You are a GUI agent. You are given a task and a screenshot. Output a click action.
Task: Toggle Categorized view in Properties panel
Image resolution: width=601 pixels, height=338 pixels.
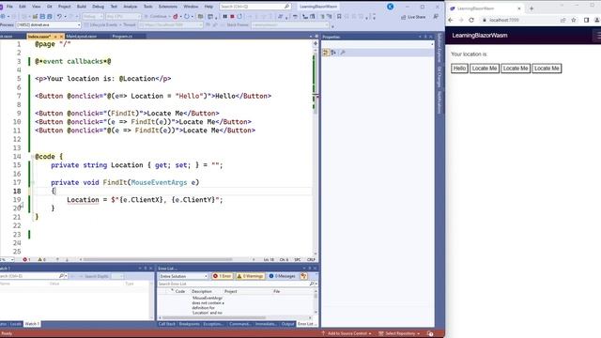click(x=326, y=53)
